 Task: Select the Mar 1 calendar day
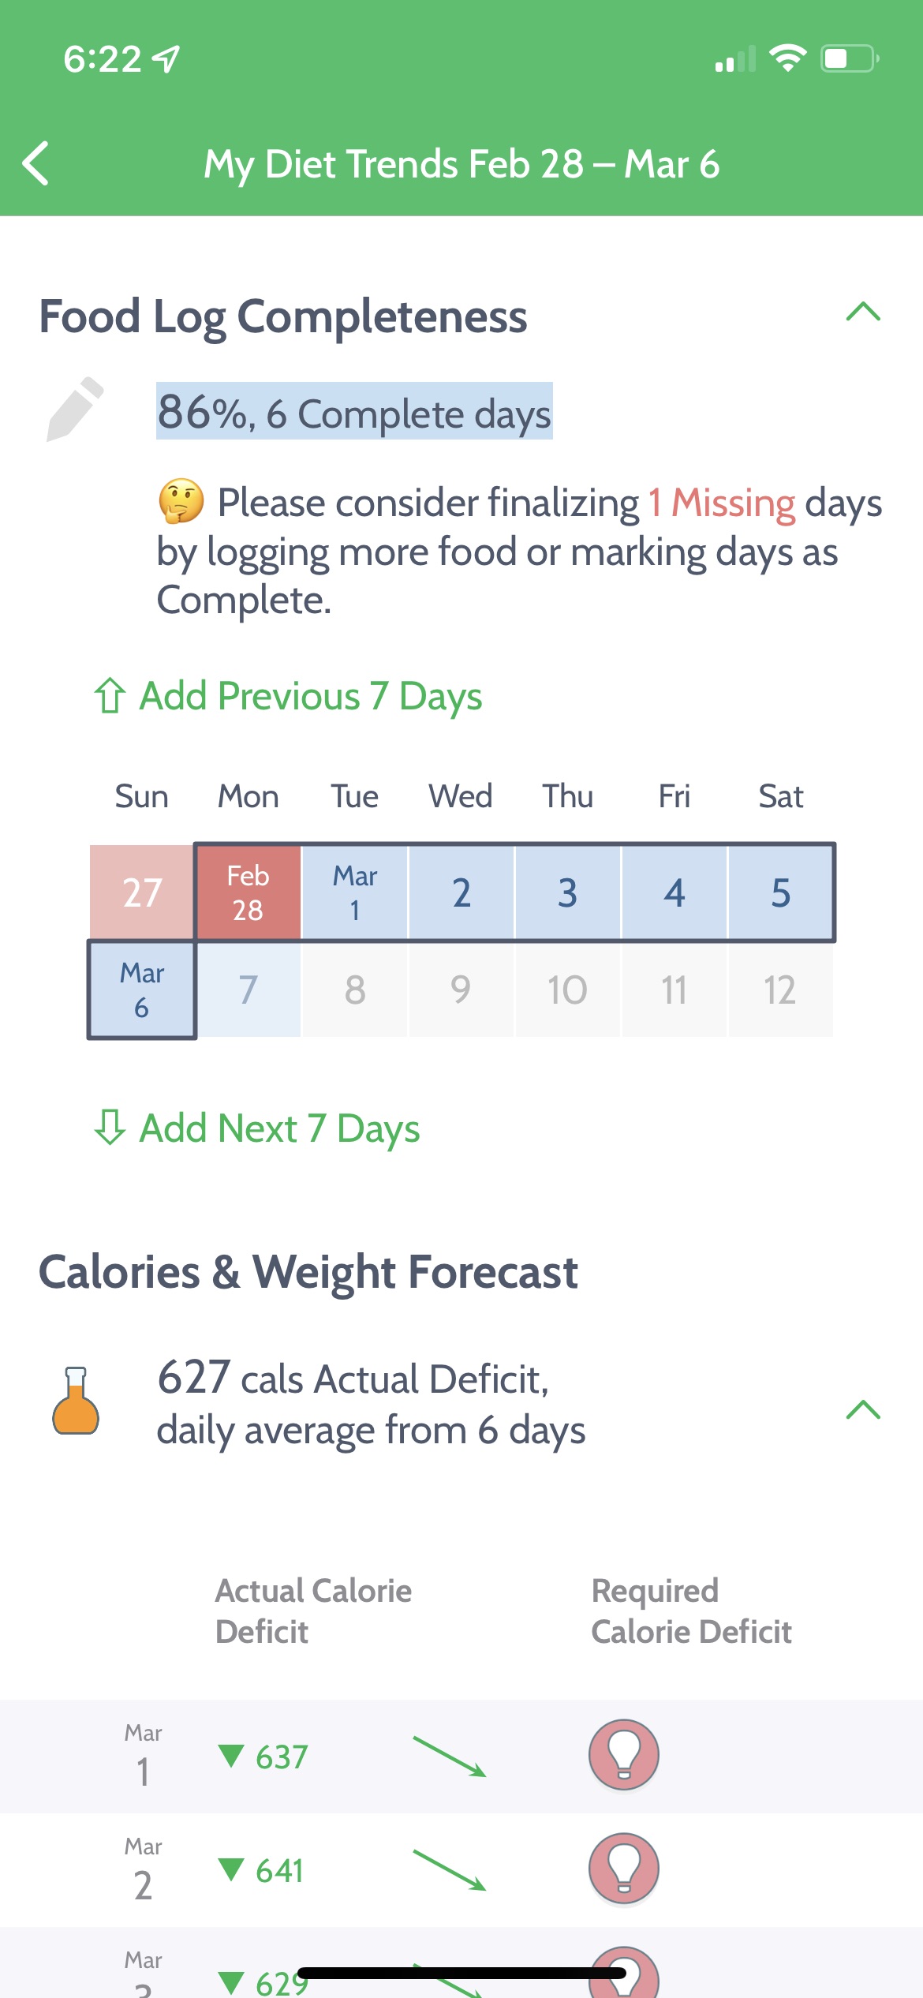pos(355,892)
